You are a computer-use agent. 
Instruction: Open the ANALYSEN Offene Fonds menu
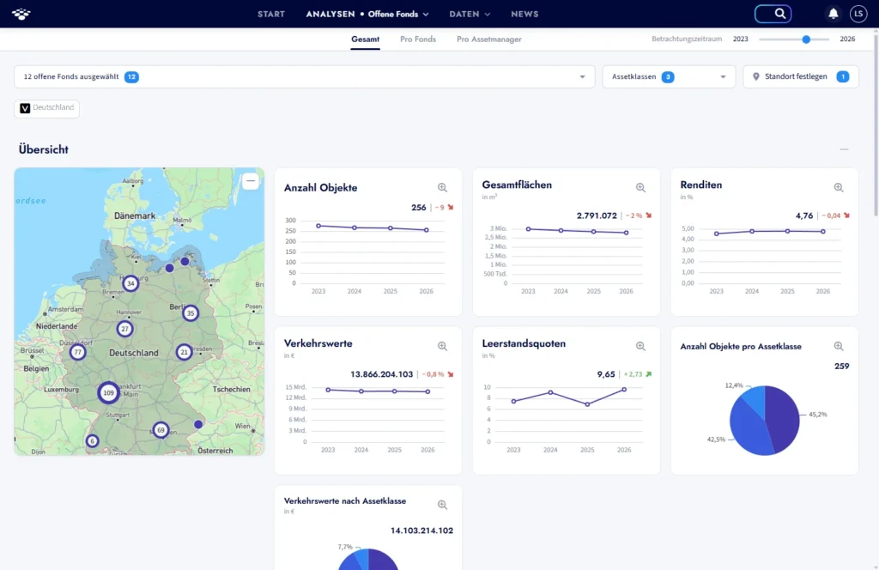point(367,14)
